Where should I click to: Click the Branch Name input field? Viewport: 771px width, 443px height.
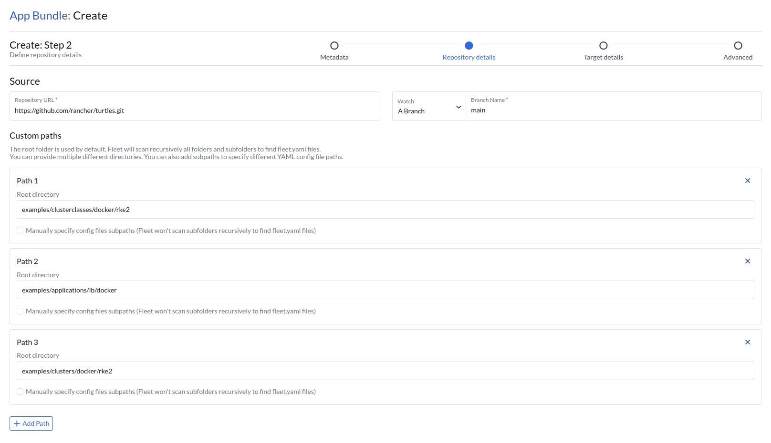point(613,110)
